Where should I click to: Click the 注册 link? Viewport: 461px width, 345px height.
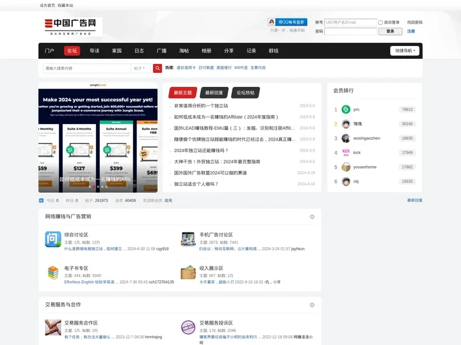[411, 31]
